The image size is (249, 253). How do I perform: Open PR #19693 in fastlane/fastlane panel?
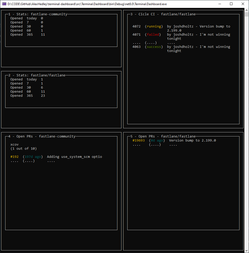pyautogui.click(x=138, y=140)
